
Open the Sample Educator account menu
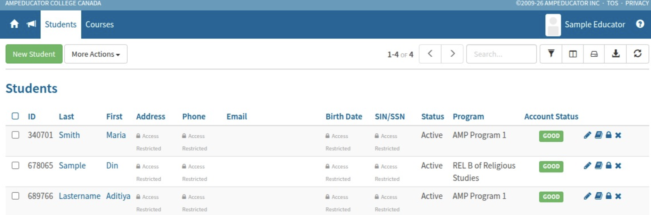click(595, 24)
